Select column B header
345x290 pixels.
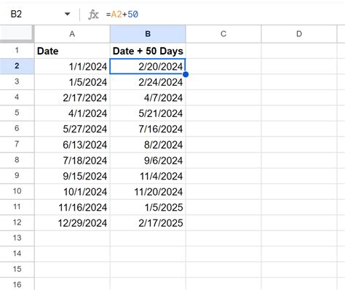click(x=148, y=34)
